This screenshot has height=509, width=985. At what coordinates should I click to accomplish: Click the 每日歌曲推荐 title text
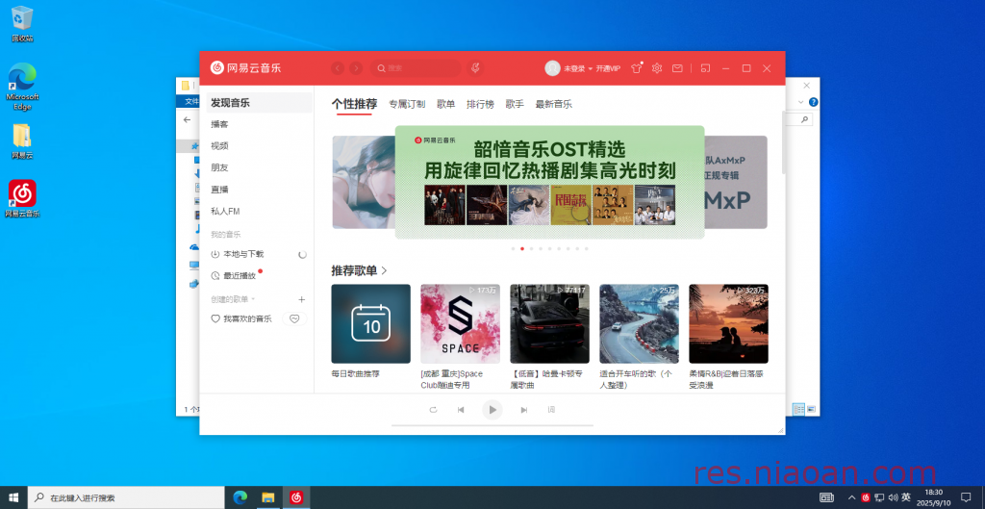(x=356, y=374)
